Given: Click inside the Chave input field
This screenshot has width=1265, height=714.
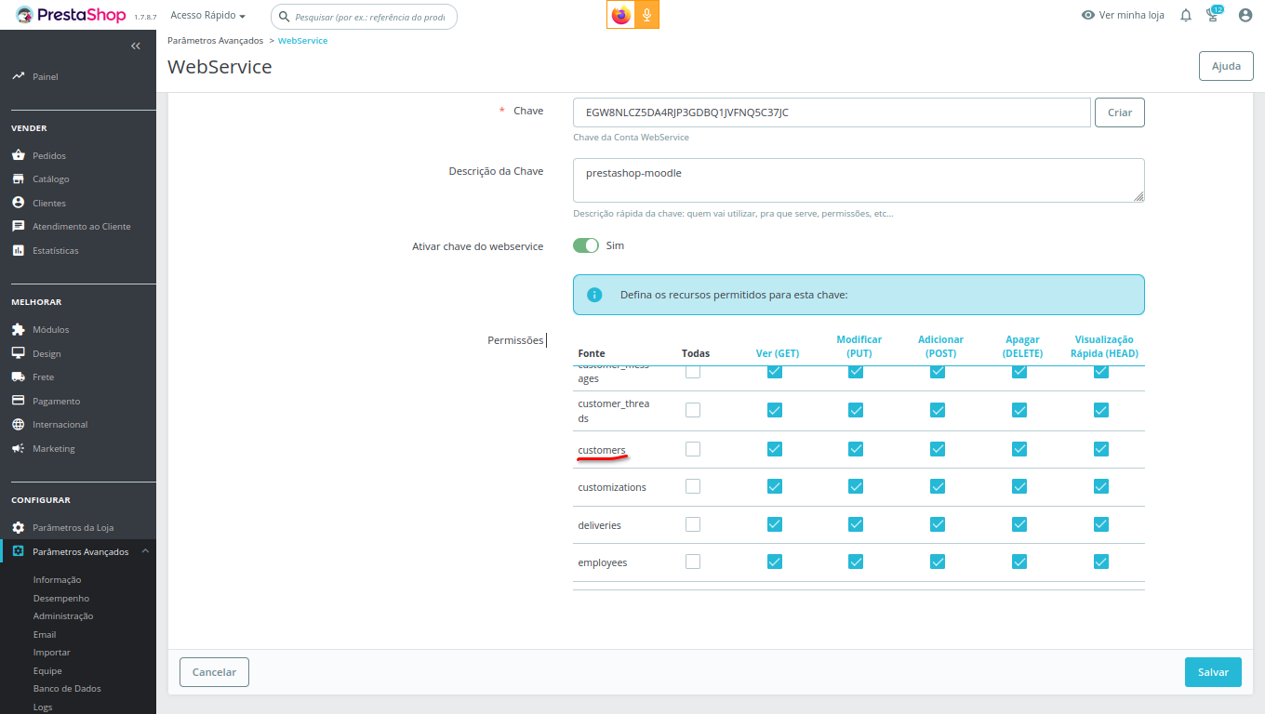Looking at the screenshot, I should [x=831, y=112].
